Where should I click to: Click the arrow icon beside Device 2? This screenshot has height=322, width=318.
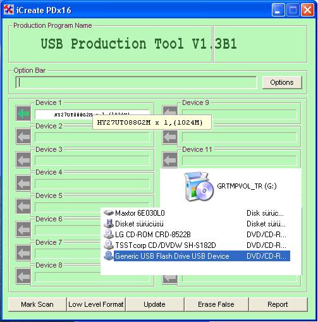click(x=23, y=137)
